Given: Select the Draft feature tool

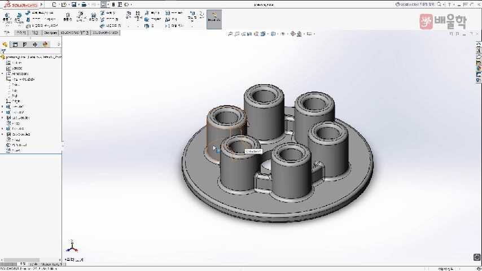Looking at the screenshot, I should tap(152, 19).
